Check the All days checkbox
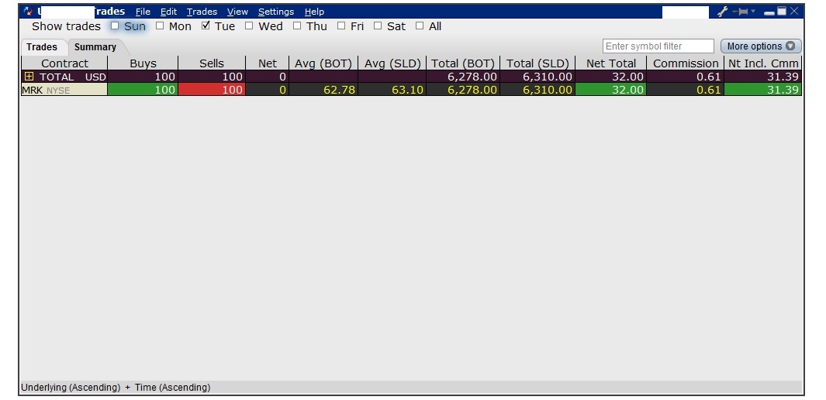The height and width of the screenshot is (400, 826). (420, 26)
